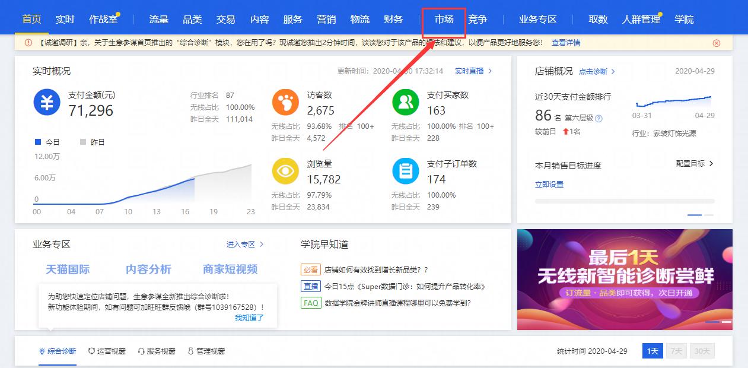Click the 综合诊断 diagnosis icon
748x368 pixels.
click(42, 351)
